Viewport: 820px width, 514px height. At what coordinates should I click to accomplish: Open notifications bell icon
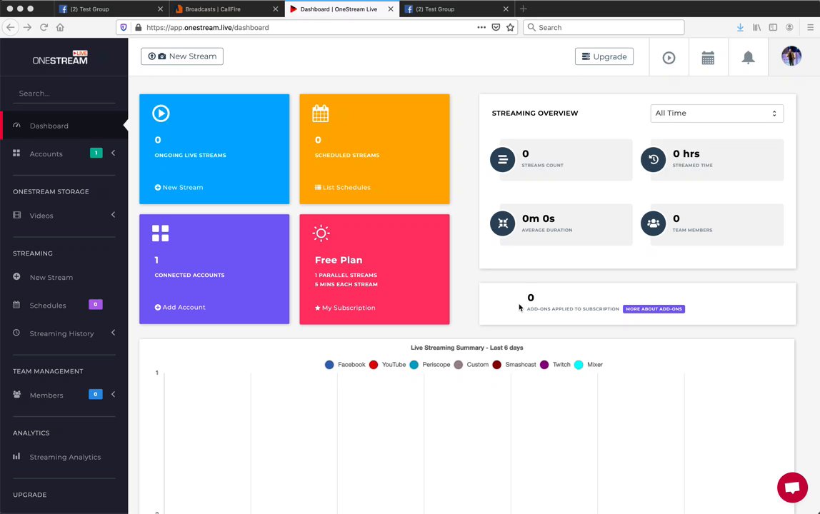tap(748, 58)
